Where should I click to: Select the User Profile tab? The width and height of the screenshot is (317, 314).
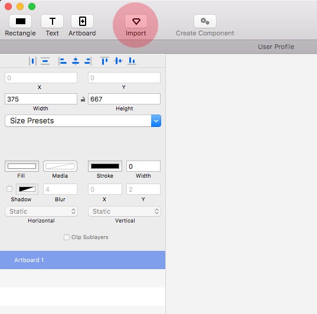coord(276,47)
